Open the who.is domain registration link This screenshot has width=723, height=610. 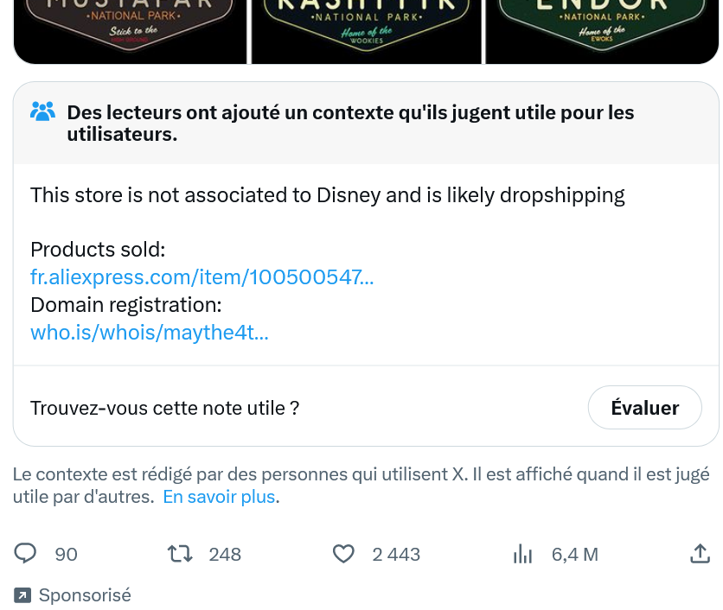point(150,333)
